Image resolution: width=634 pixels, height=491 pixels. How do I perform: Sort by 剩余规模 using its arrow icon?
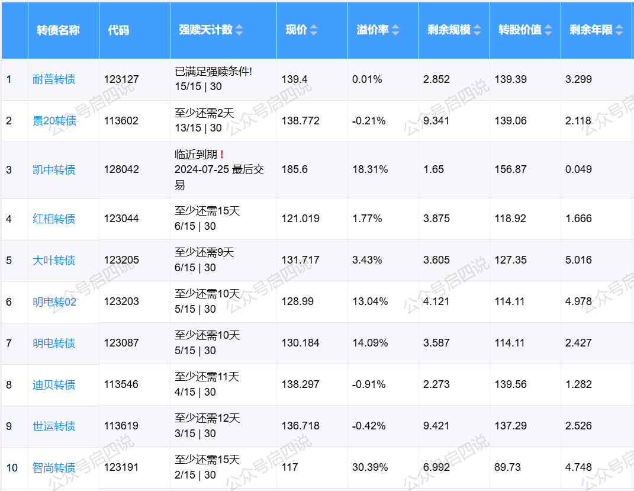(x=477, y=30)
